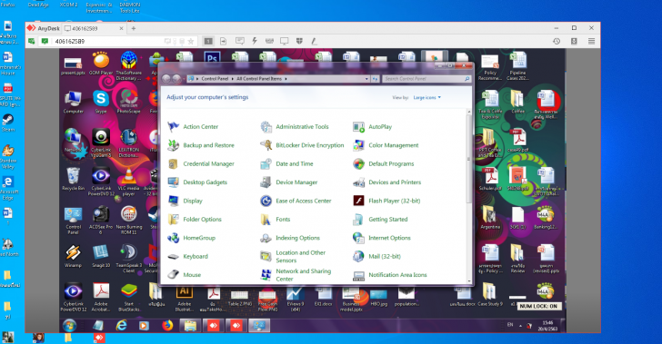Close the 406162589 AnyDesk session tab
Screen dimensions: 662x344
coord(121,28)
